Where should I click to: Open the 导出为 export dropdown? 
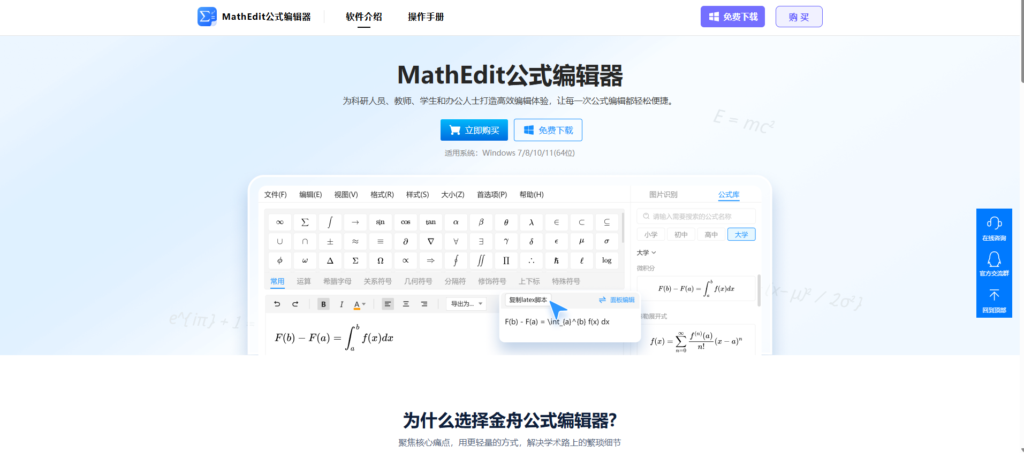coord(466,304)
